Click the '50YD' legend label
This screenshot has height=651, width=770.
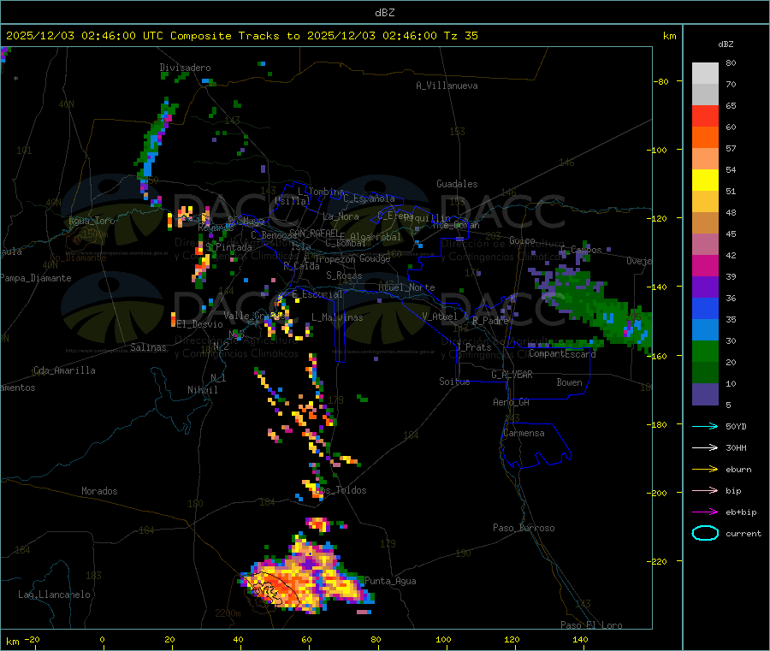736,426
